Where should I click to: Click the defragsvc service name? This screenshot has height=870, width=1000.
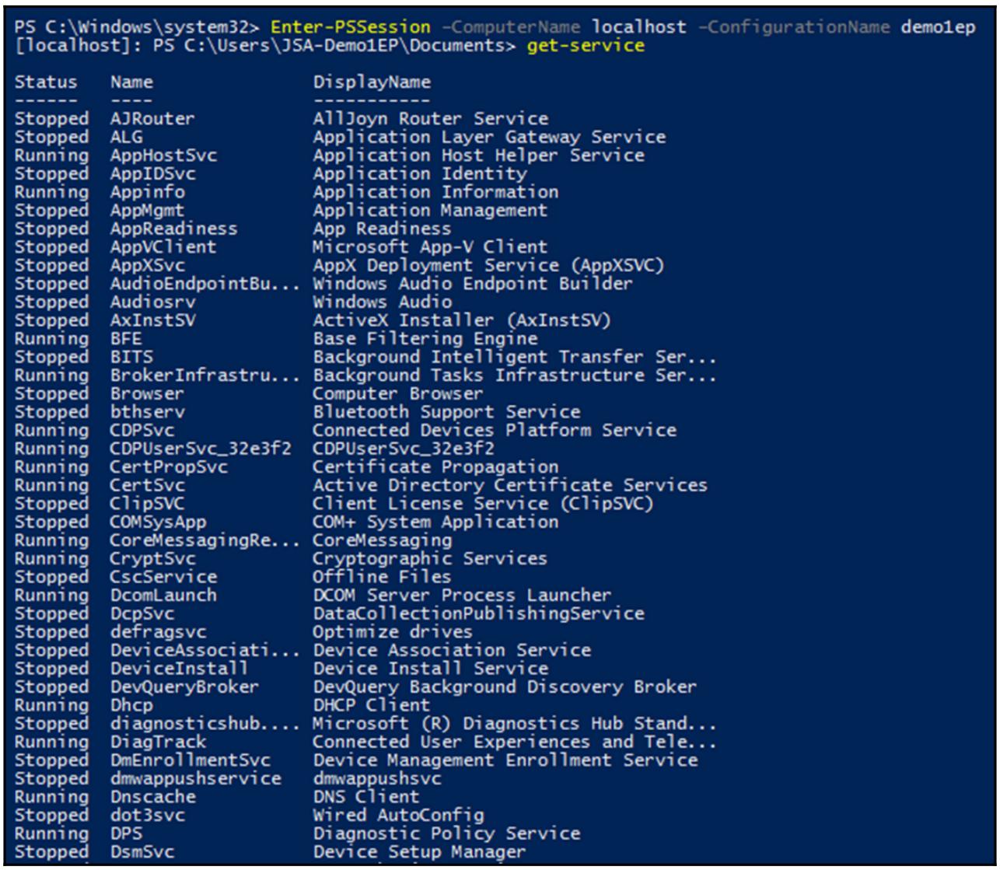[158, 632]
